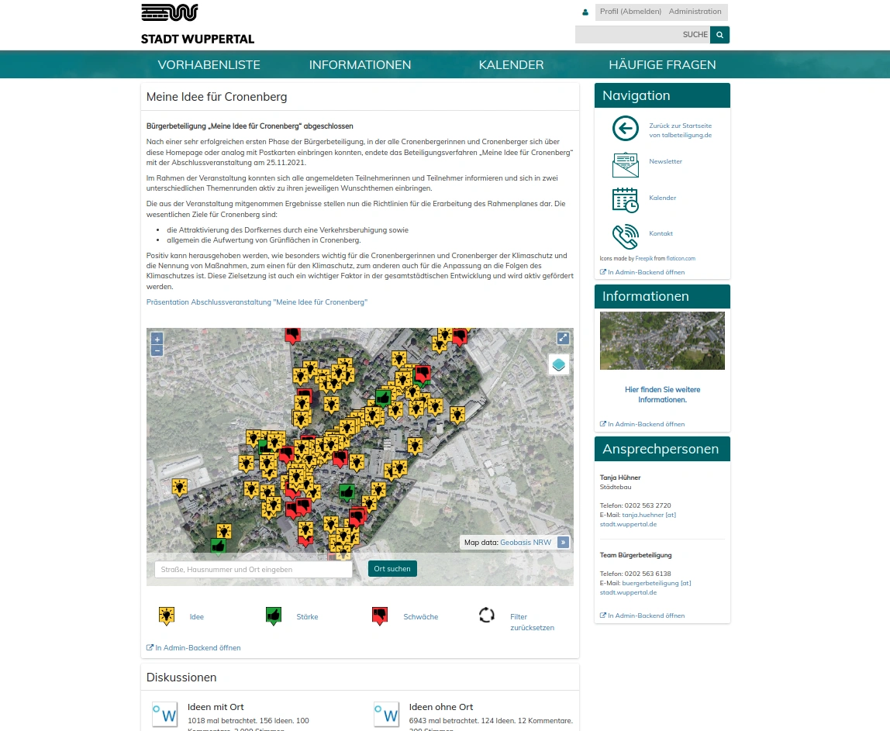The image size is (890, 731).
Task: Reset filter with Filter zurücksetzen
Action: click(487, 616)
